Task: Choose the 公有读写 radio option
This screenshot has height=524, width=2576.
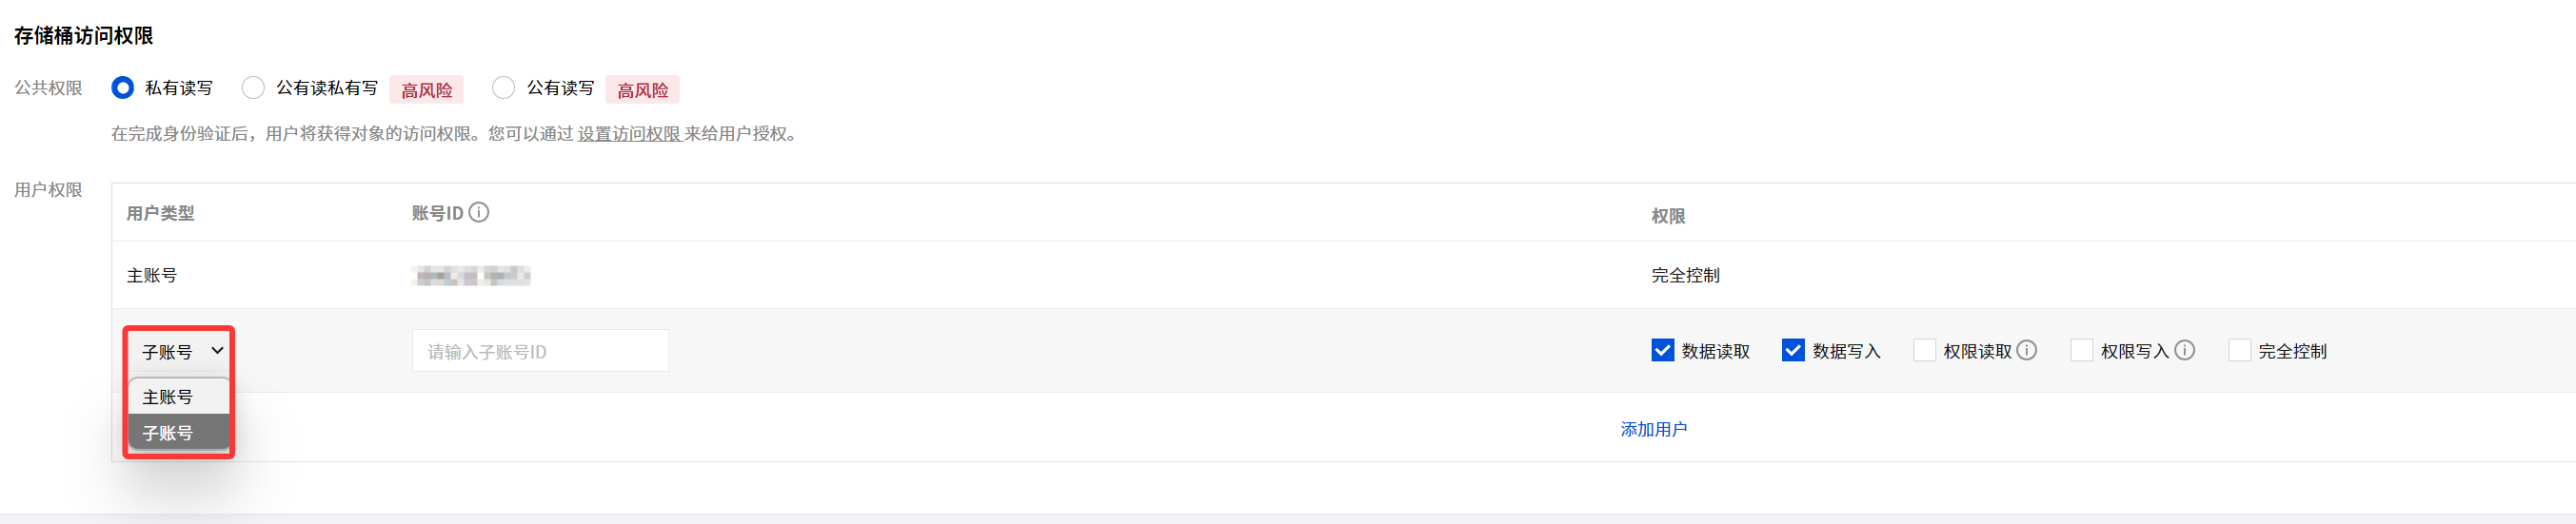Action: 504,87
